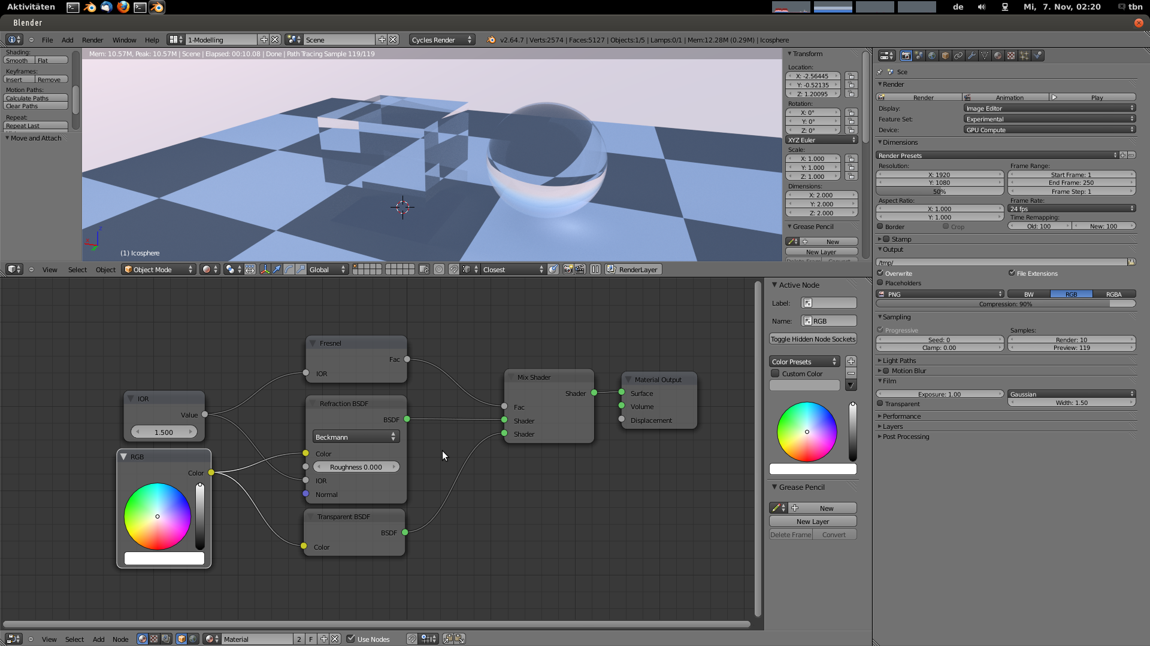This screenshot has height=646, width=1150.
Task: Open the Beckmann distribution dropdown
Action: coord(356,437)
